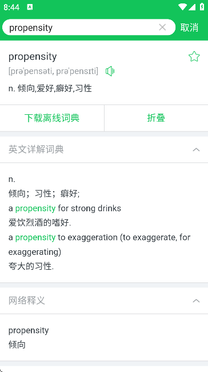This screenshot has width=208, height=372.
Task: Tap green propensity in the exaggeration example
Action: click(x=35, y=237)
